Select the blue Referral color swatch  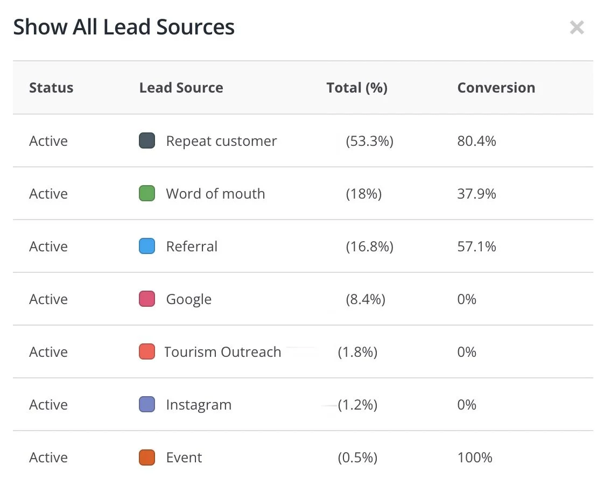click(x=147, y=246)
